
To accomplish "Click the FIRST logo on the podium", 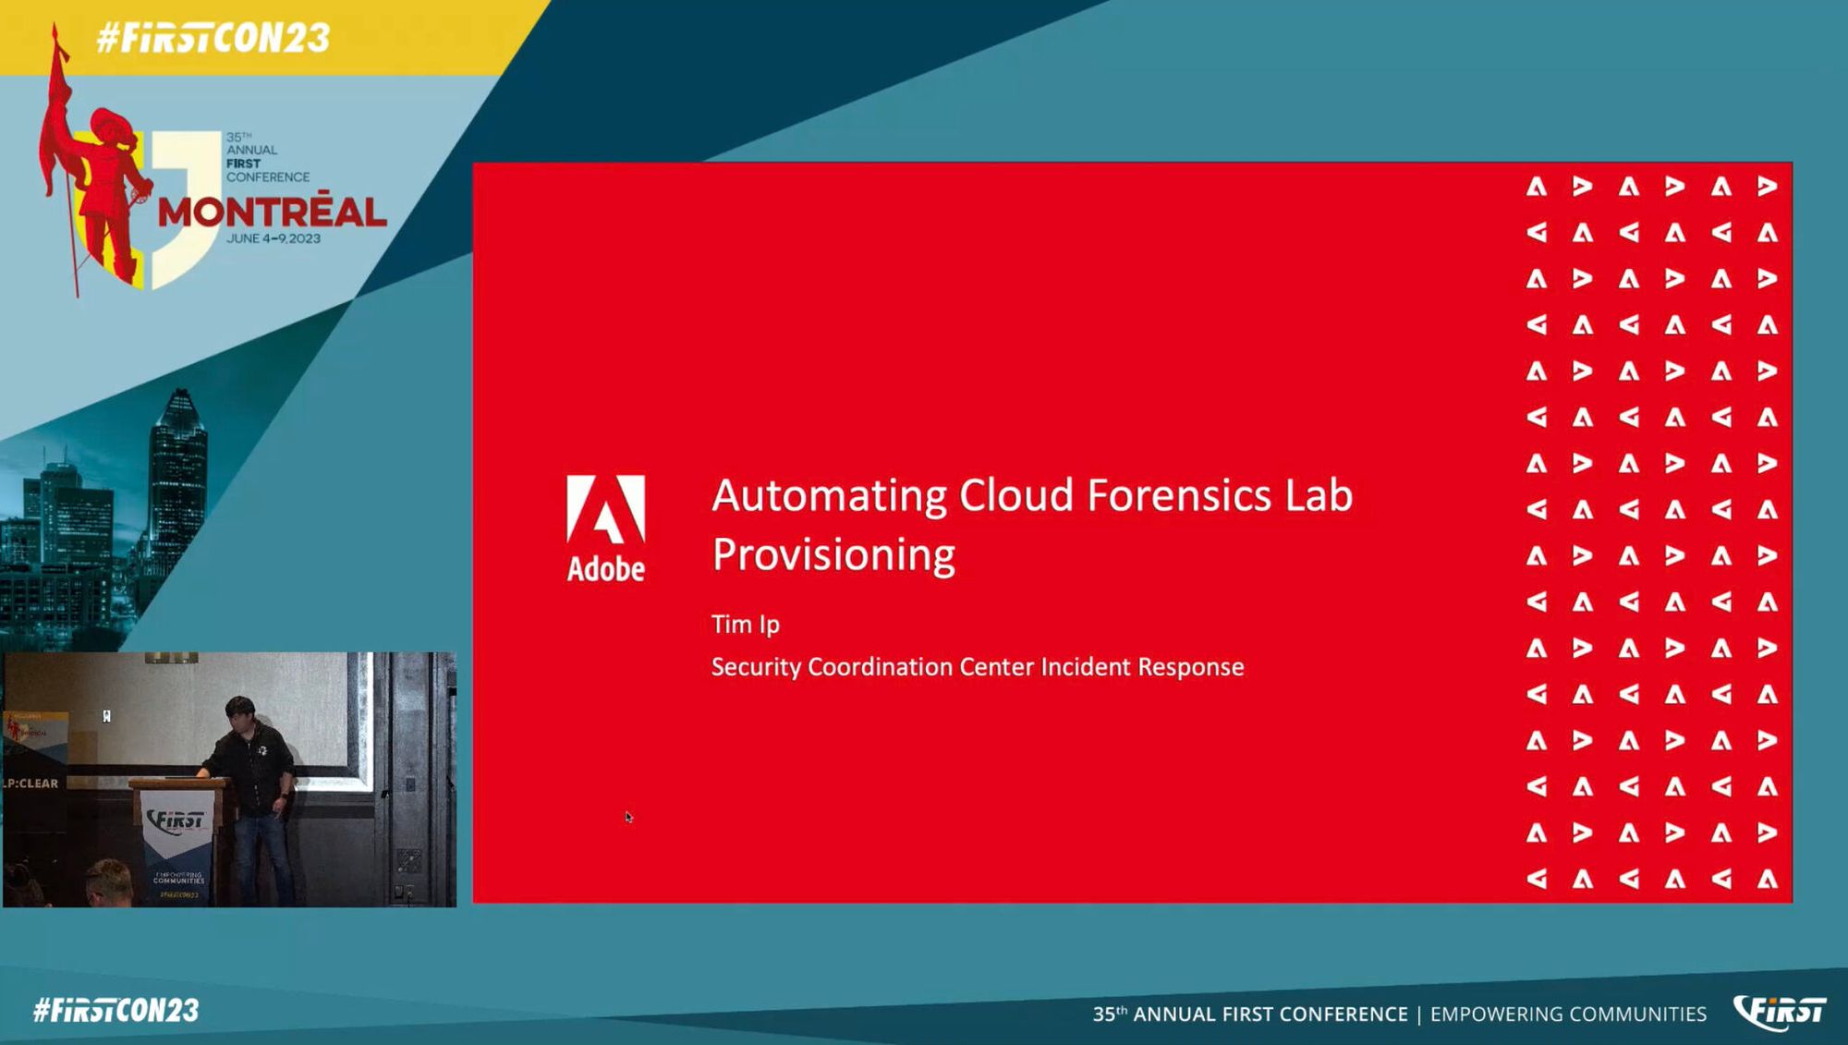I will 176,820.
